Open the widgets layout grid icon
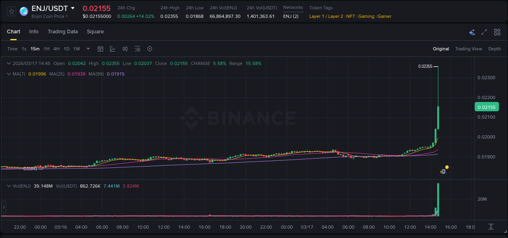This screenshot has width=508, height=238. pyautogui.click(x=496, y=32)
